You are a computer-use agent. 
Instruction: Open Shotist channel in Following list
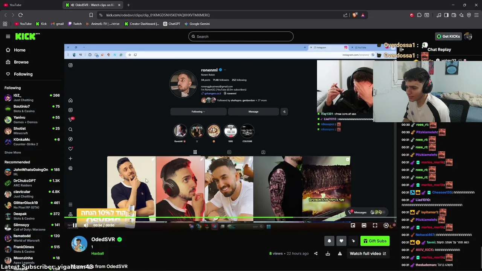[x=32, y=131]
